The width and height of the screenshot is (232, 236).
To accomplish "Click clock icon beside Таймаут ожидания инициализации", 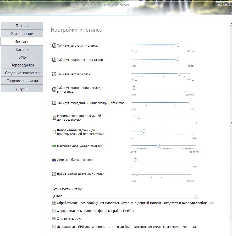I will pyautogui.click(x=54, y=103).
